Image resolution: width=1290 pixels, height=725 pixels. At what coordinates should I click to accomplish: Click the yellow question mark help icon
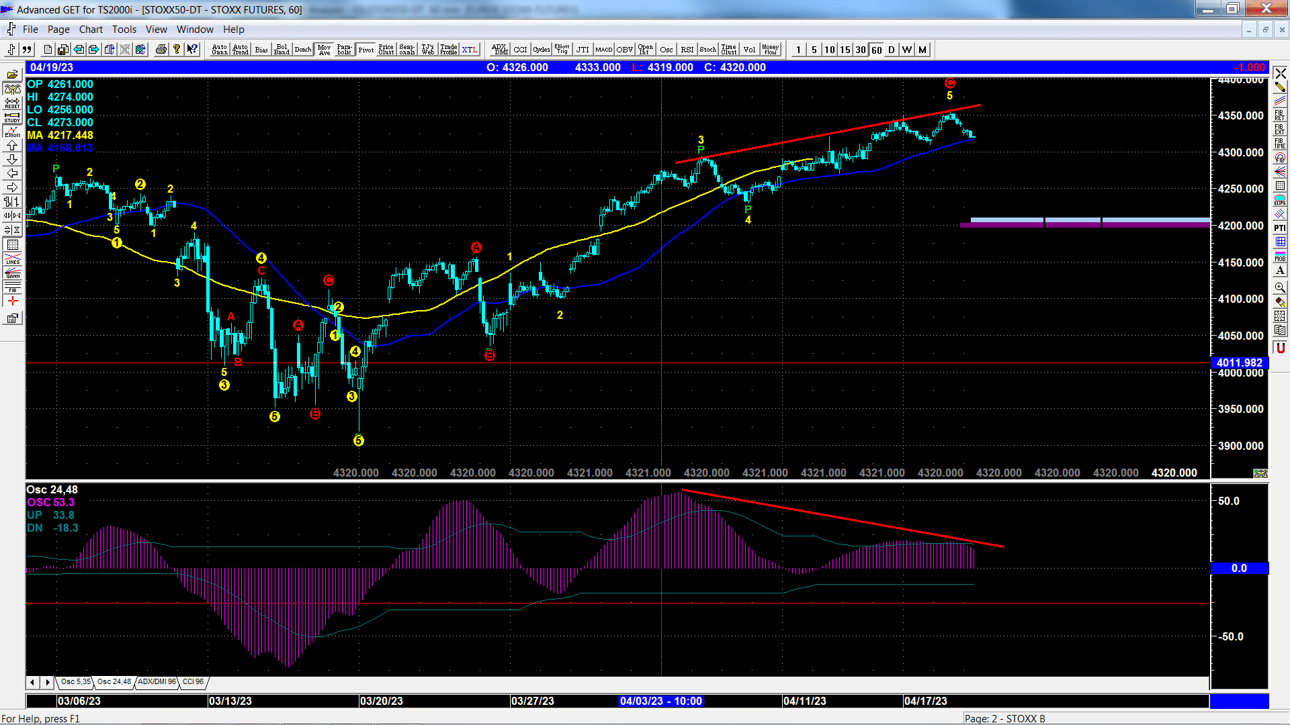177,49
